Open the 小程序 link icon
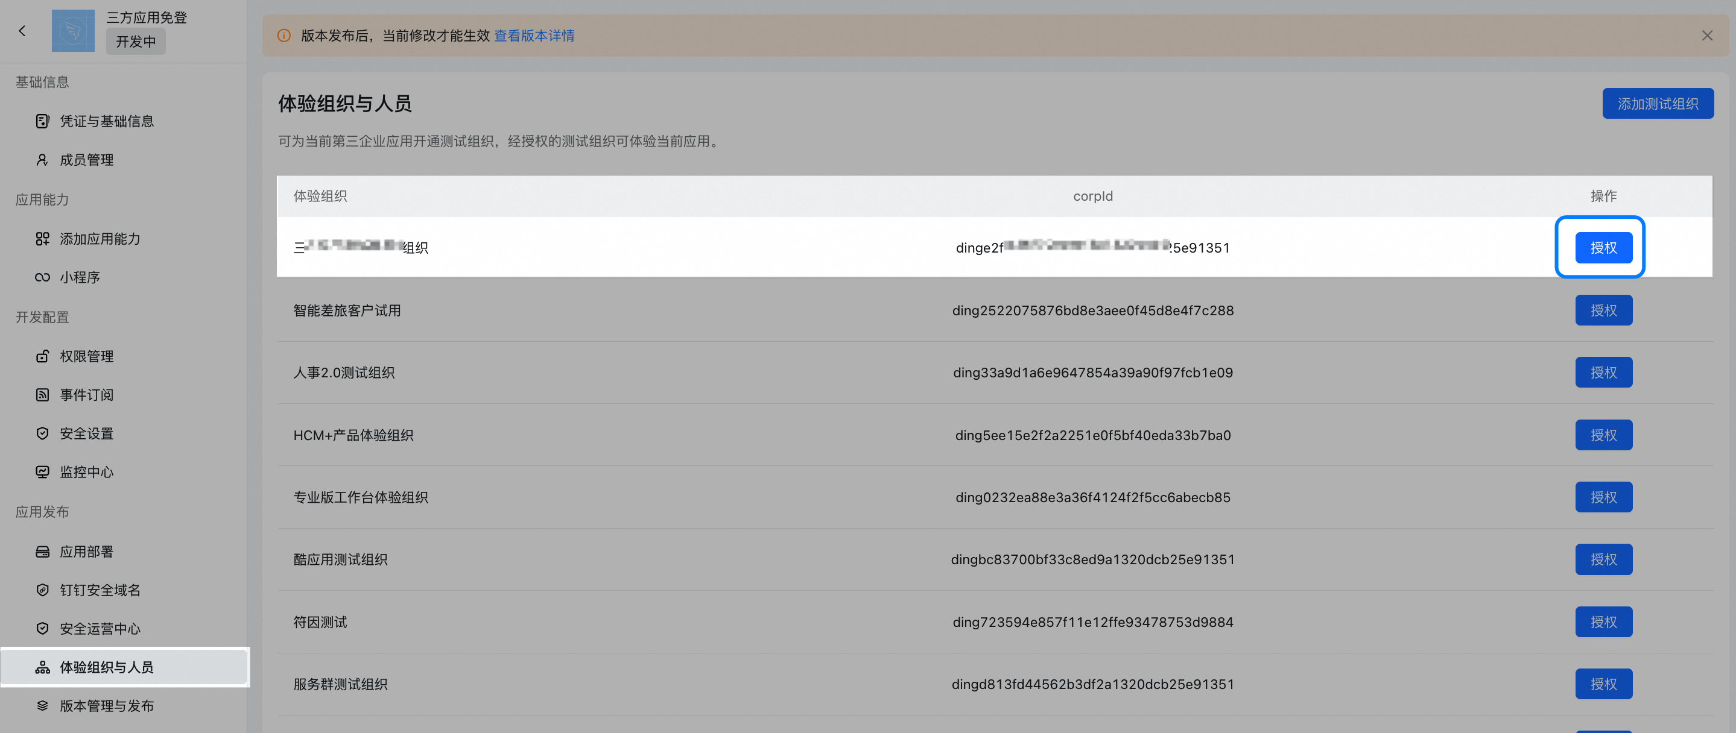The width and height of the screenshot is (1736, 733). pos(42,277)
